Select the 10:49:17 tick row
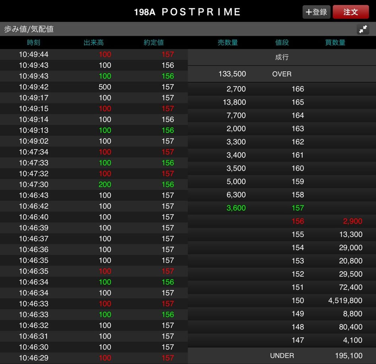Image resolution: width=376 pixels, height=364 pixels. click(x=94, y=98)
